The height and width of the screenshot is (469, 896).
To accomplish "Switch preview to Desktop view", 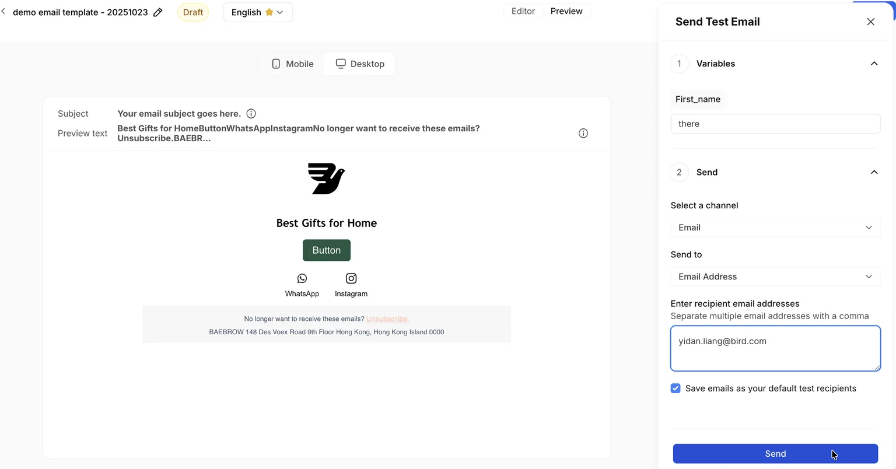I will [x=359, y=64].
